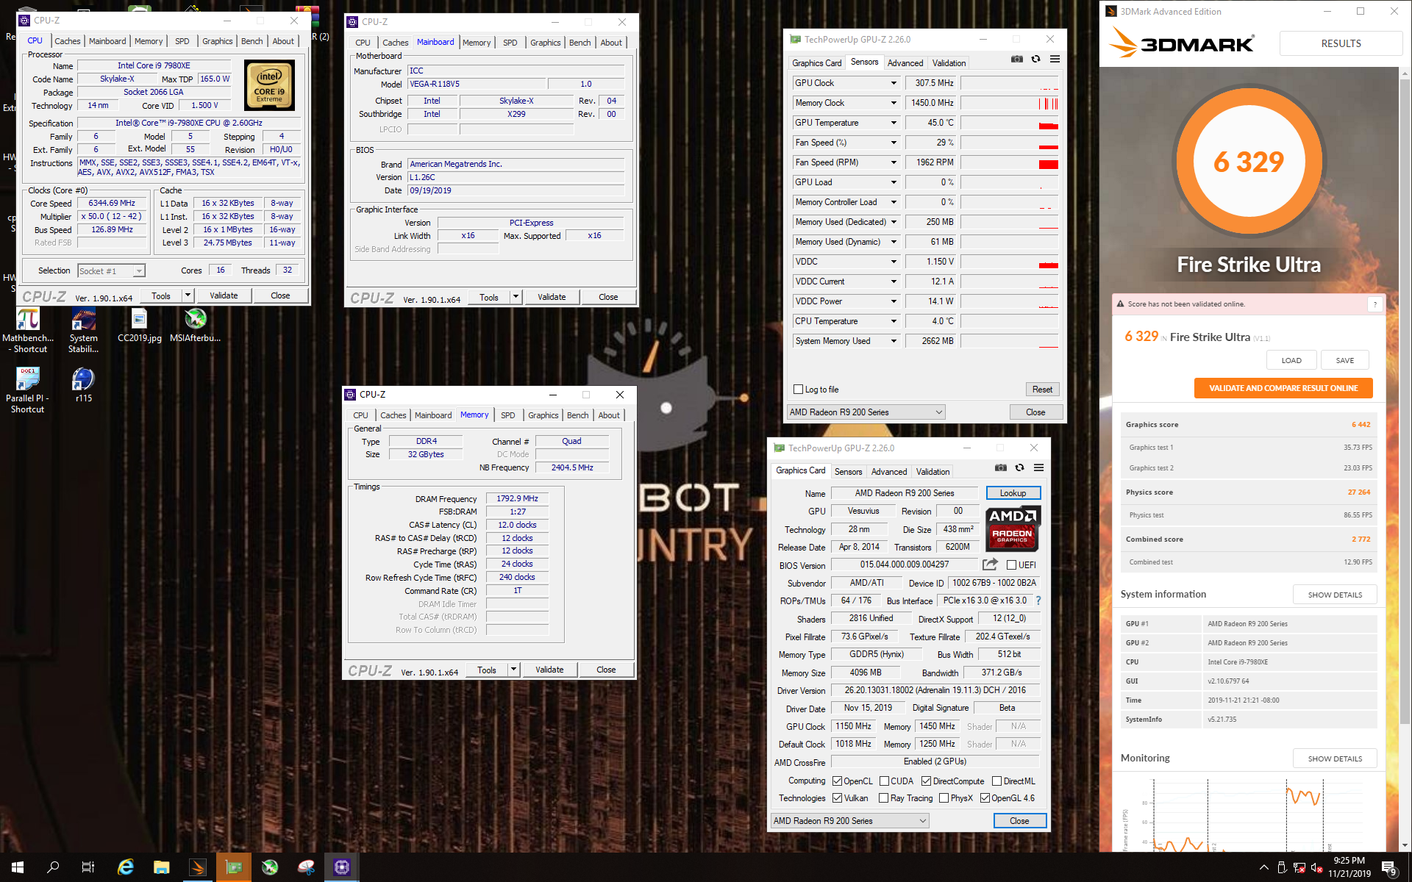Click the Intel Core i9 Extreme logo
1412x882 pixels.
(269, 85)
